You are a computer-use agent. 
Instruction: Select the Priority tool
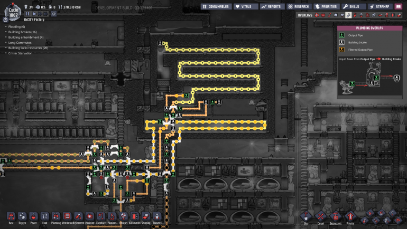point(349,216)
